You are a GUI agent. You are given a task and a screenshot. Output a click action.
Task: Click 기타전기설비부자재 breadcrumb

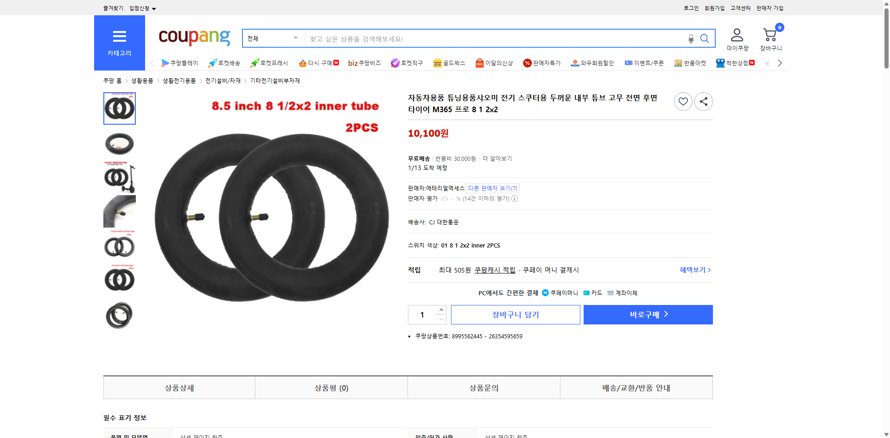pyautogui.click(x=275, y=81)
